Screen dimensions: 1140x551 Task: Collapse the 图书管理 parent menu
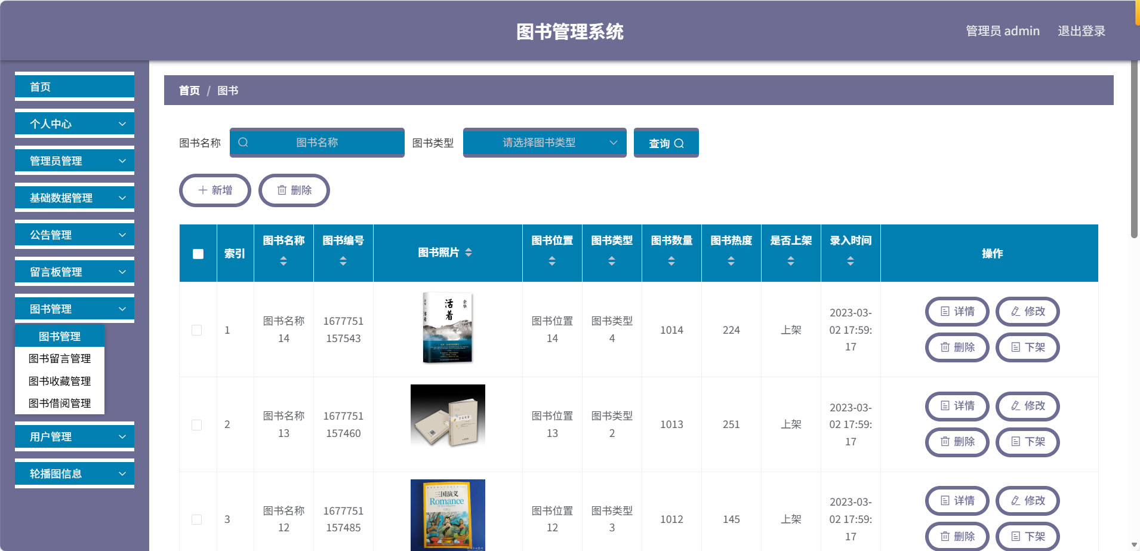(x=75, y=309)
